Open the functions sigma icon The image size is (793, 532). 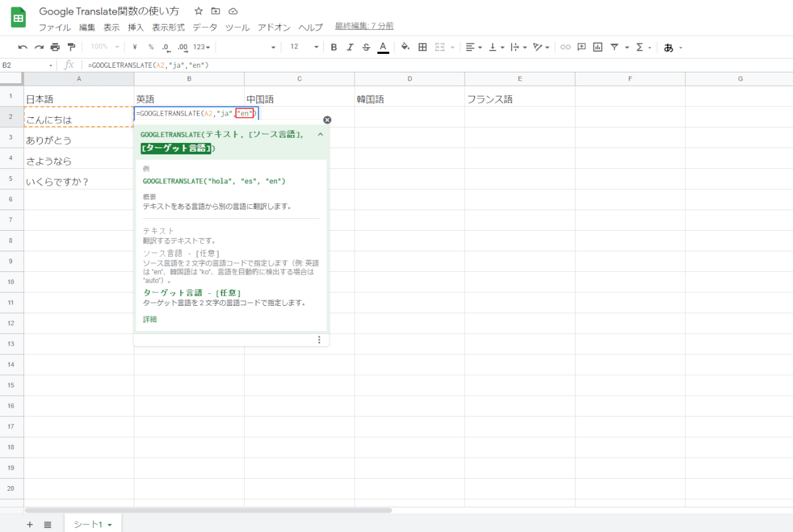[x=640, y=47]
